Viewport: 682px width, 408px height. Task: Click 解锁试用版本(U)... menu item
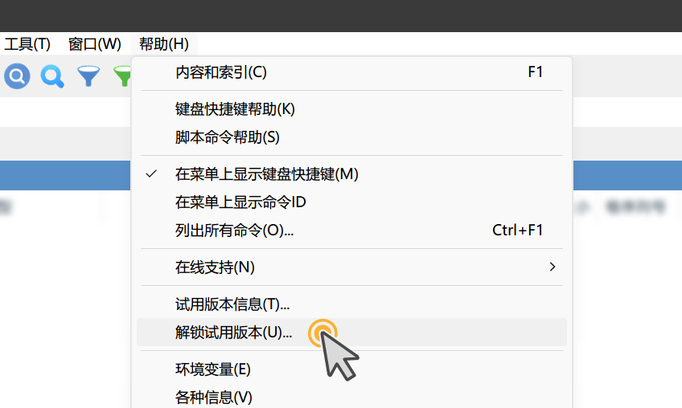[x=351, y=333]
